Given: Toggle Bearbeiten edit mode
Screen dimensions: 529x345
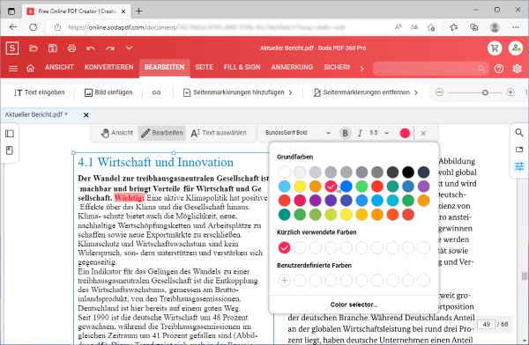Looking at the screenshot, I should click(x=162, y=133).
